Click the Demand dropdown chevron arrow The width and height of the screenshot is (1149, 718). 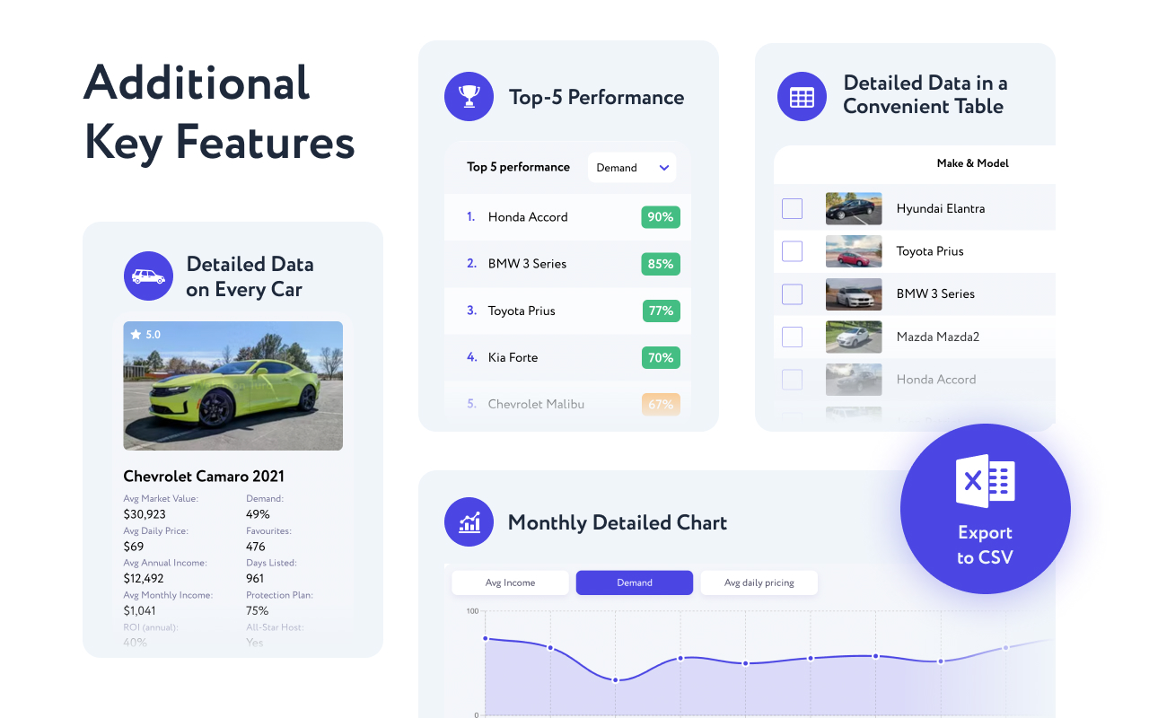pos(664,168)
